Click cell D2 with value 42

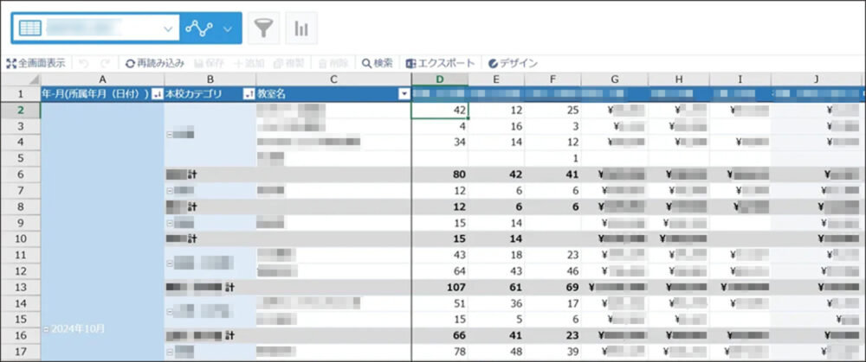440,111
